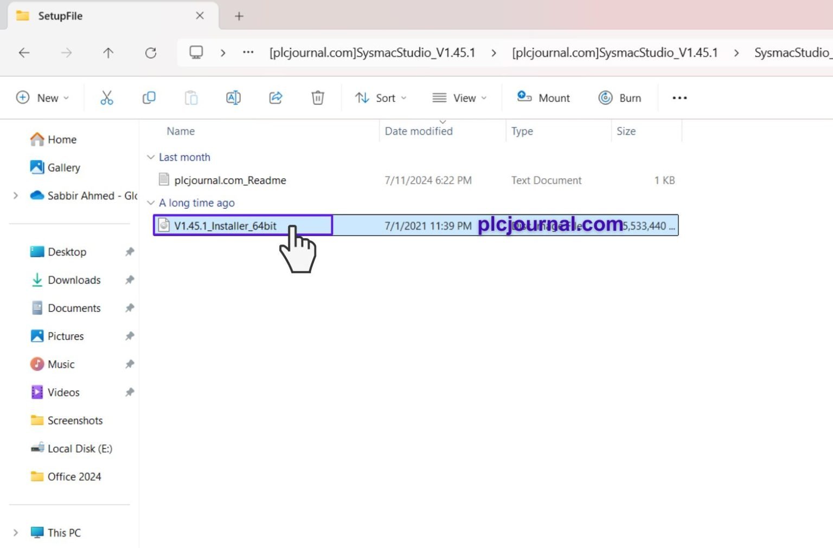Collapse the 'A long time ago' group
Screen dimensions: 833x548
tap(151, 203)
